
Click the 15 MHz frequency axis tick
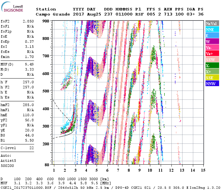[203, 170]
